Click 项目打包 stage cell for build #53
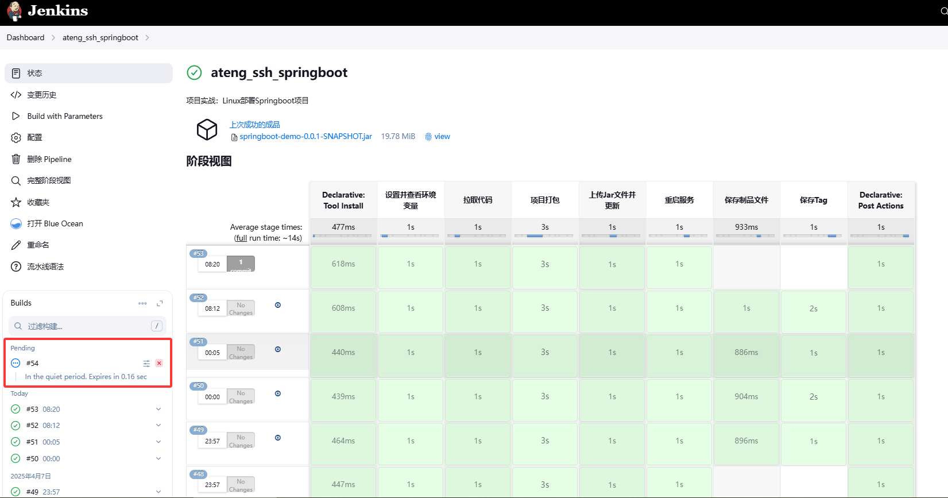Viewport: 948px width, 498px height. tap(544, 264)
